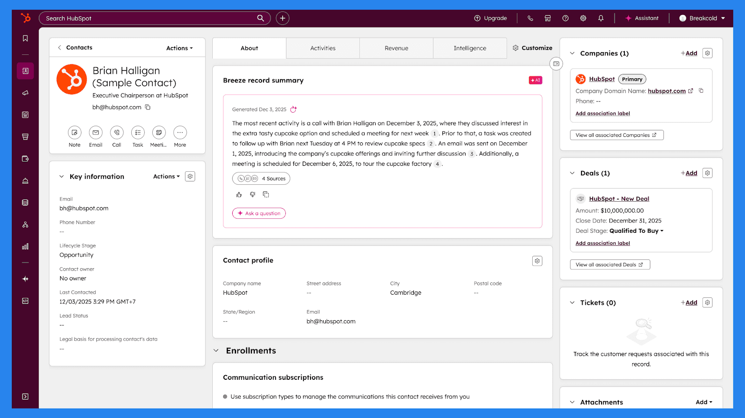Open the contact Actions dropdown
745x418 pixels.
pyautogui.click(x=179, y=48)
